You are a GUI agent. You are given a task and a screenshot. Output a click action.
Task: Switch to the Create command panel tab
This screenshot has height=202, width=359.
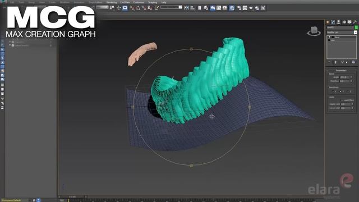pyautogui.click(x=328, y=22)
